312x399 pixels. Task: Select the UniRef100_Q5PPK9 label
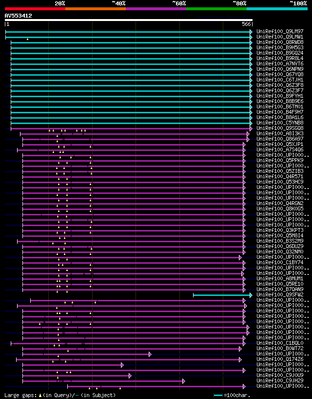(x=280, y=161)
